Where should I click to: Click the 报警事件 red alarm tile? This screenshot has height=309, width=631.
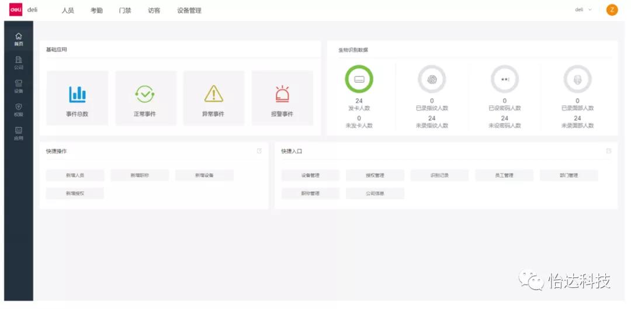point(282,98)
